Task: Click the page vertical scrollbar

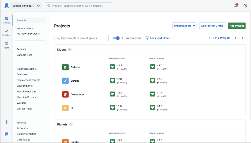Action: coord(250,66)
